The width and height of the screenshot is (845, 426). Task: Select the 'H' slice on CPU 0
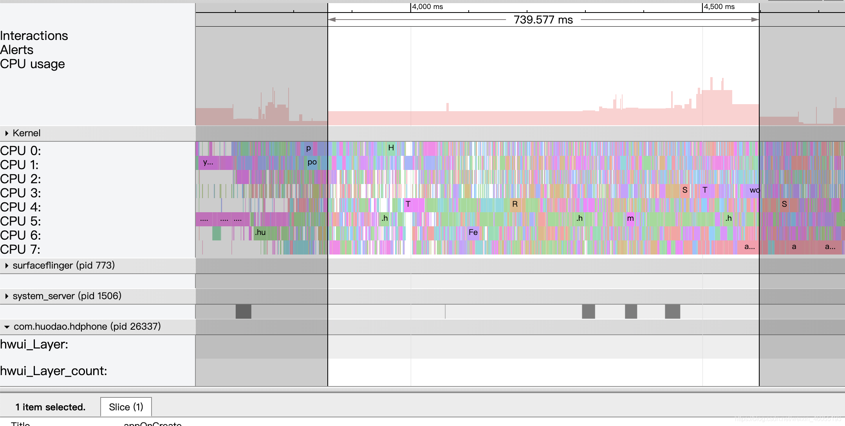click(391, 148)
